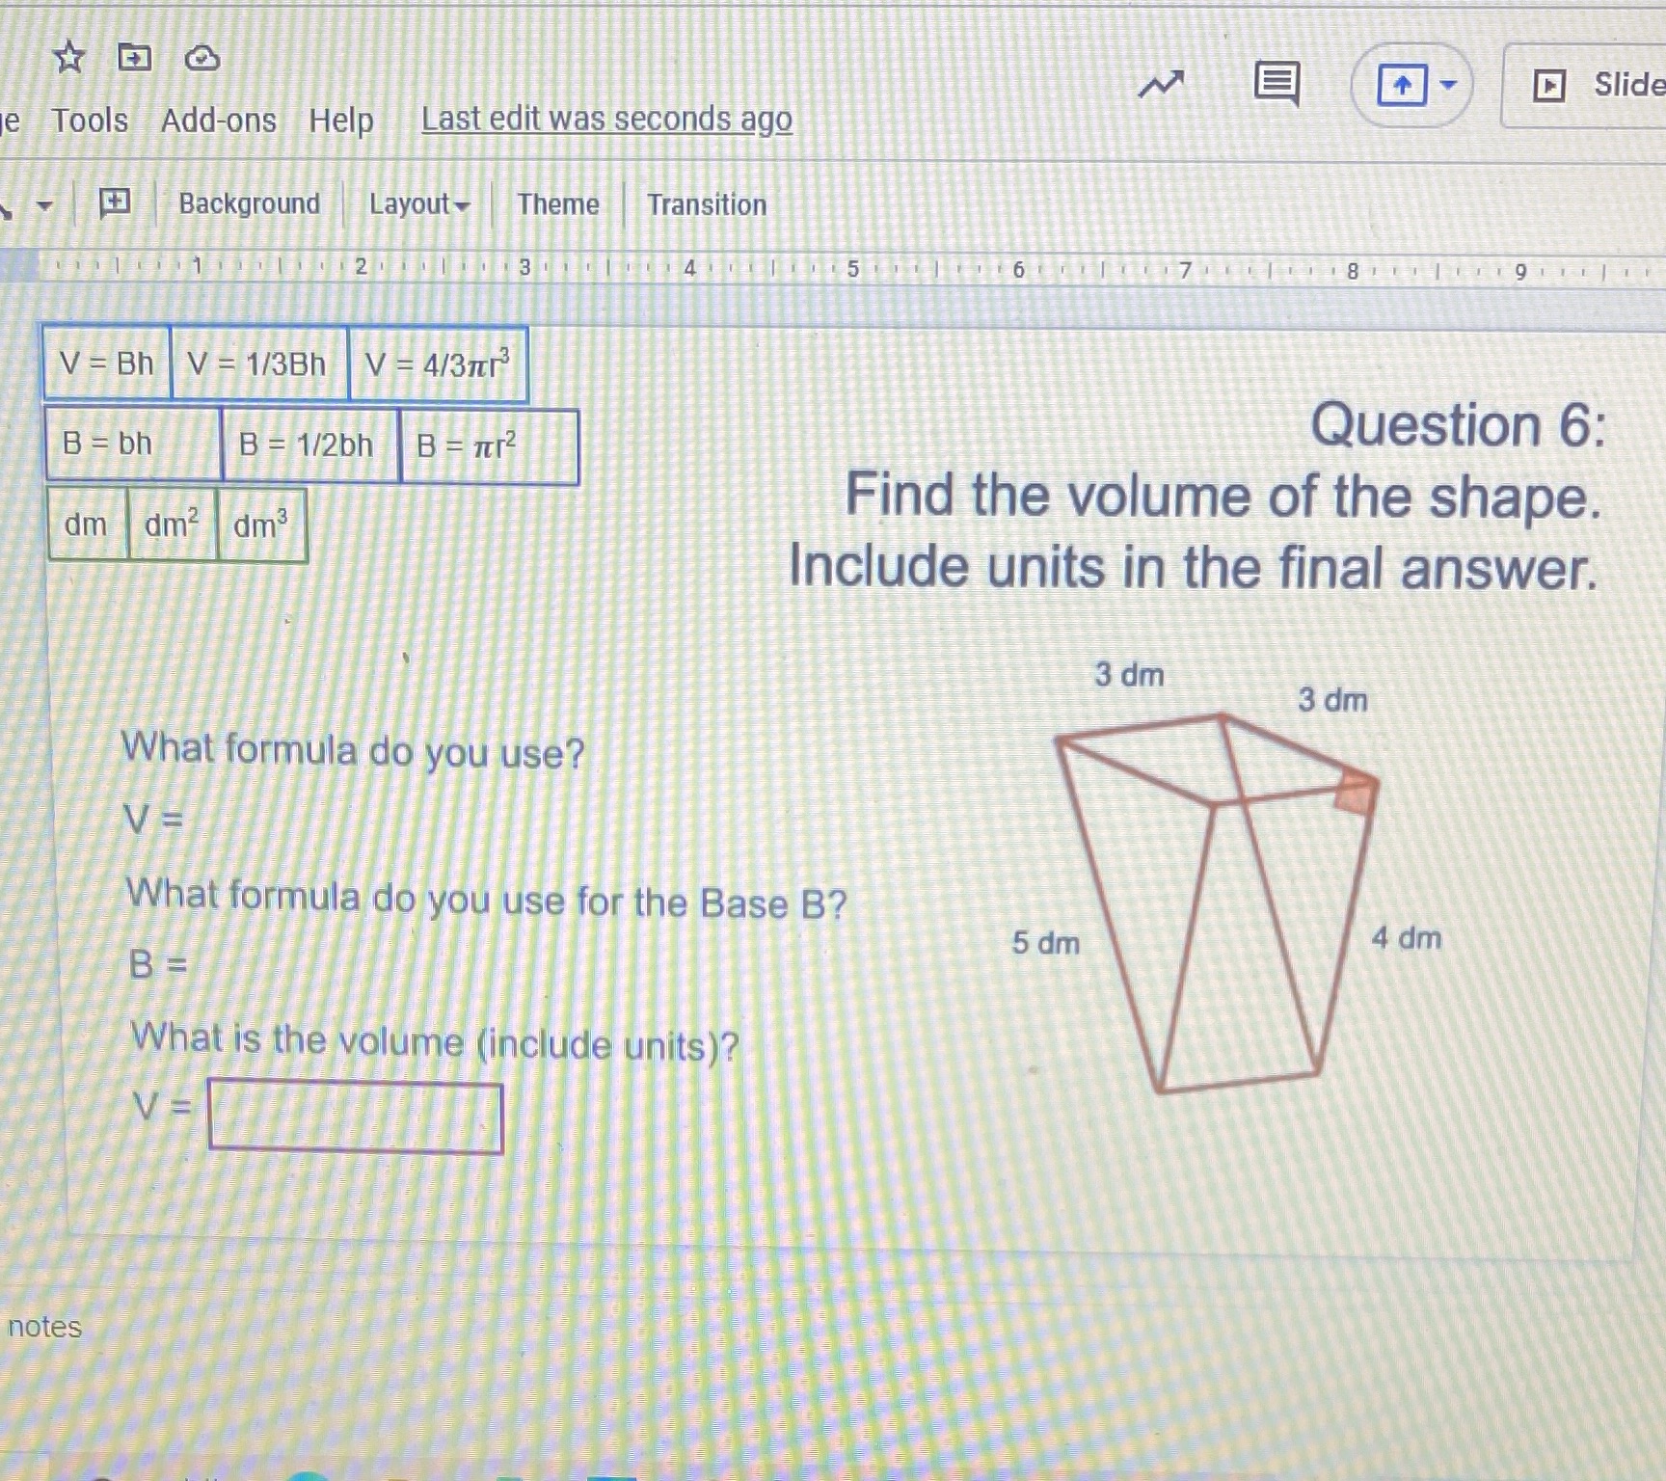The height and width of the screenshot is (1481, 1666).
Task: Click the horizontal ruler at mark 5
Action: pos(853,269)
